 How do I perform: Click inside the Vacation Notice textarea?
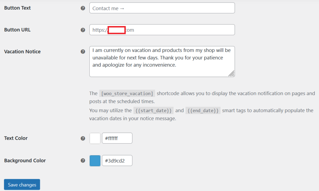(162, 62)
